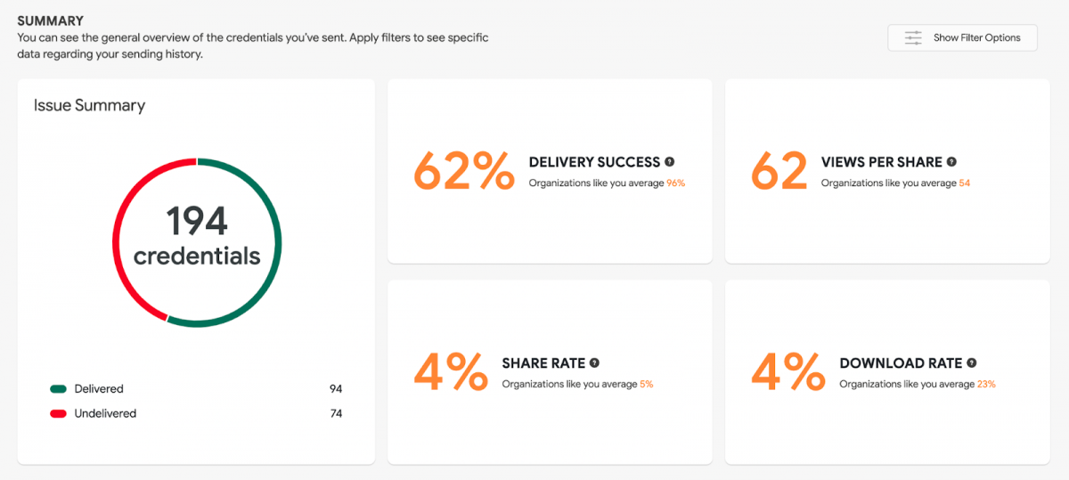This screenshot has height=480, width=1069.
Task: Click the filter sliders icon
Action: (913, 38)
